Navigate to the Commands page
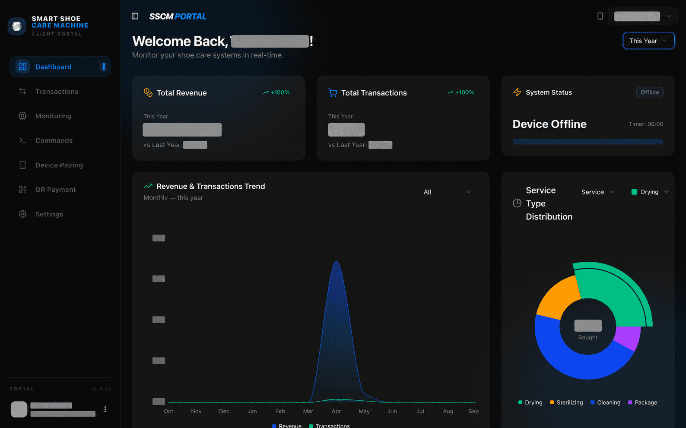 60,140
